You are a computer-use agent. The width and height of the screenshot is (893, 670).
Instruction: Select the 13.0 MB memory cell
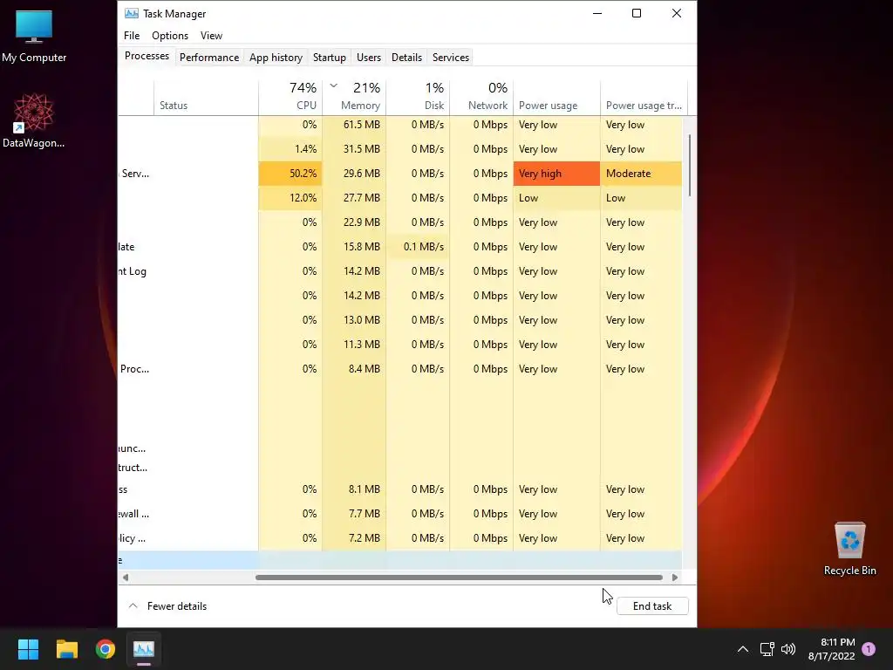coord(354,320)
